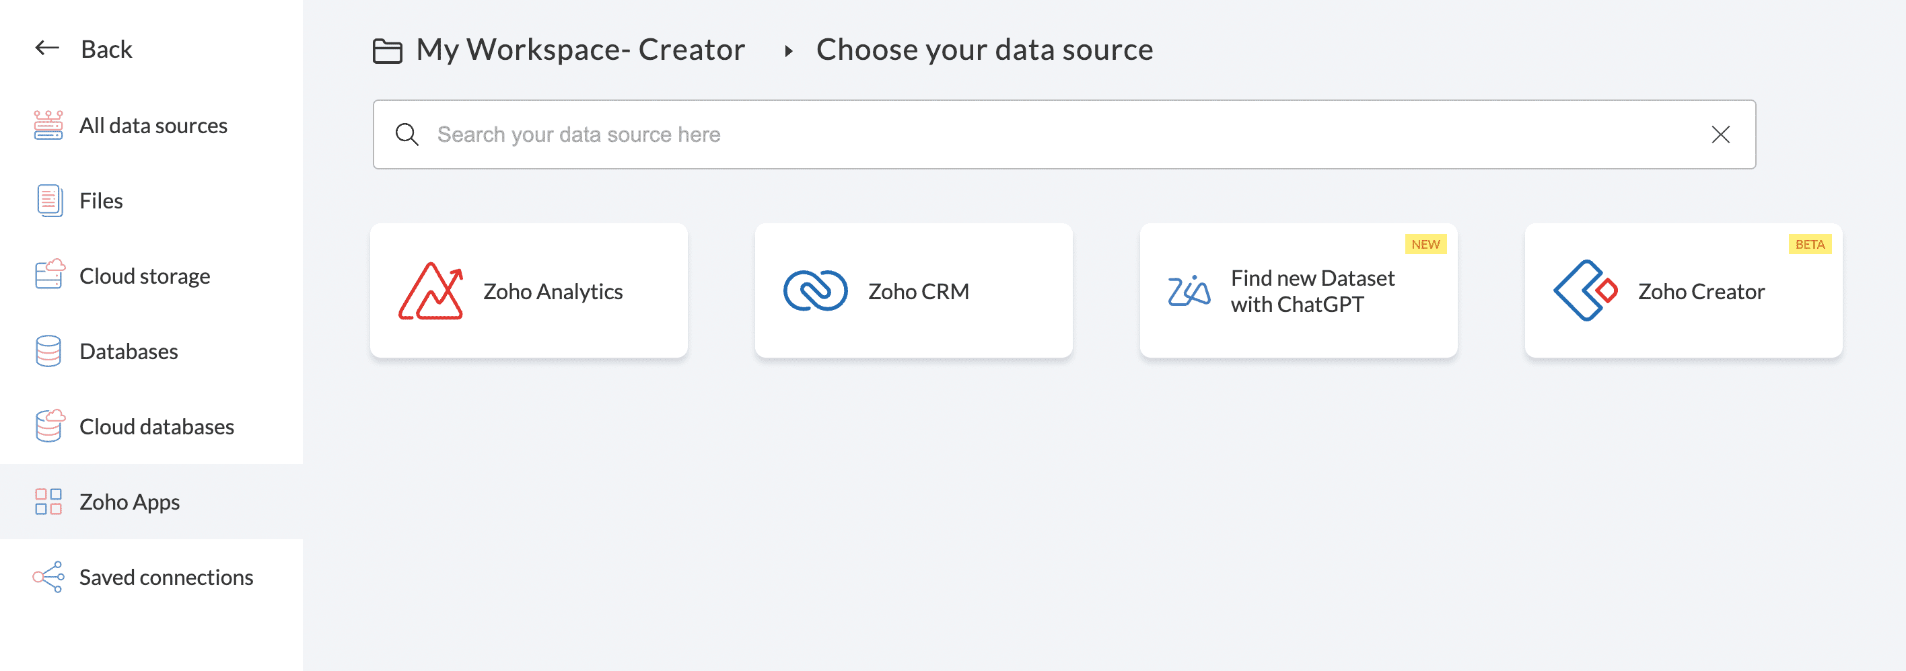Open the Cloud storage icon

tap(49, 275)
